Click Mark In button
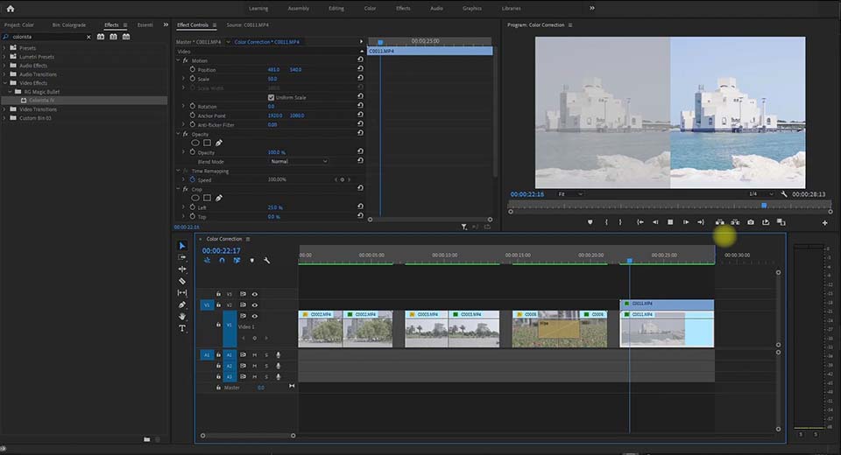 606,222
